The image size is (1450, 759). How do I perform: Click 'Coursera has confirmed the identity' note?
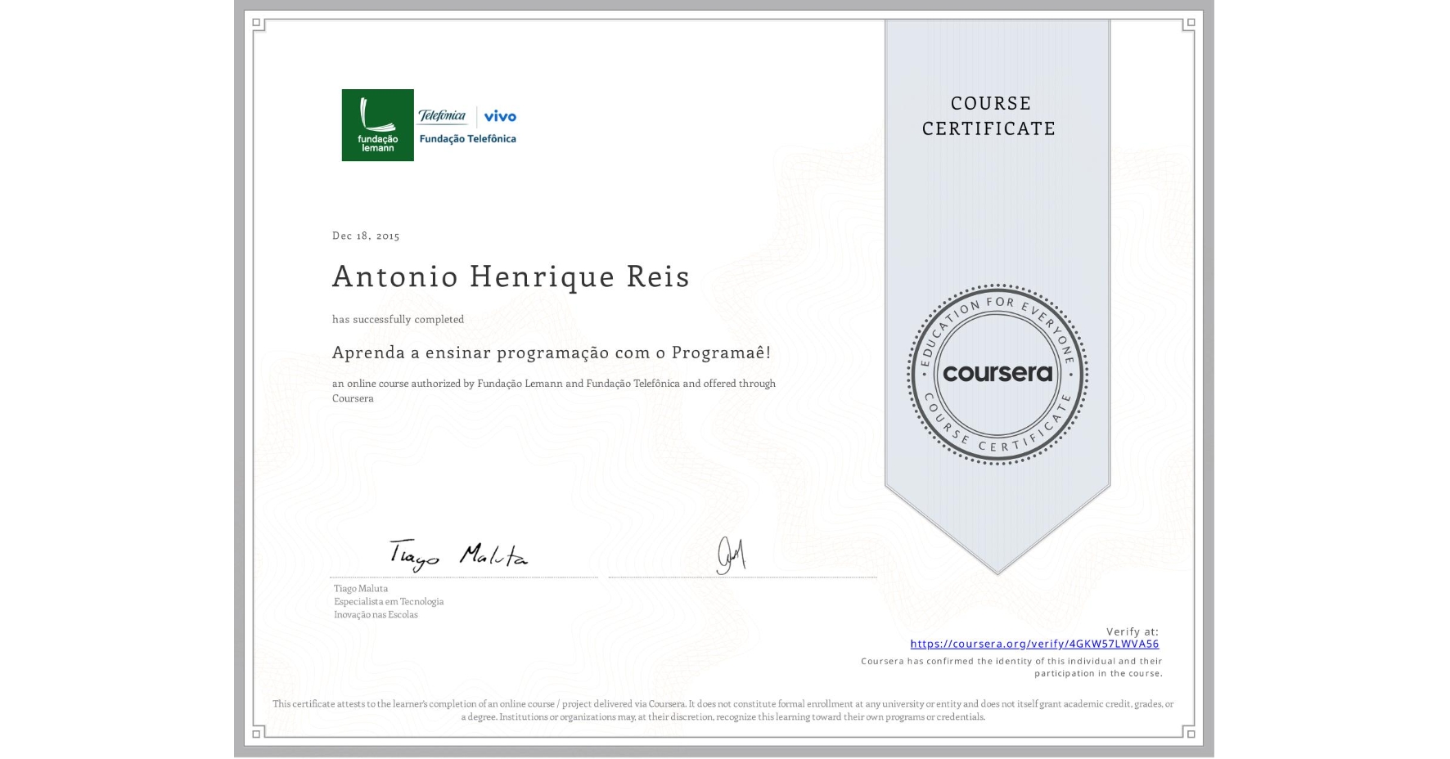tap(1011, 667)
